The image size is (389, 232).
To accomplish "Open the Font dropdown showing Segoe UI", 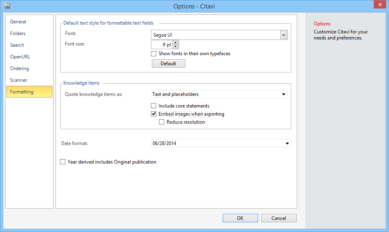I will tap(219, 35).
